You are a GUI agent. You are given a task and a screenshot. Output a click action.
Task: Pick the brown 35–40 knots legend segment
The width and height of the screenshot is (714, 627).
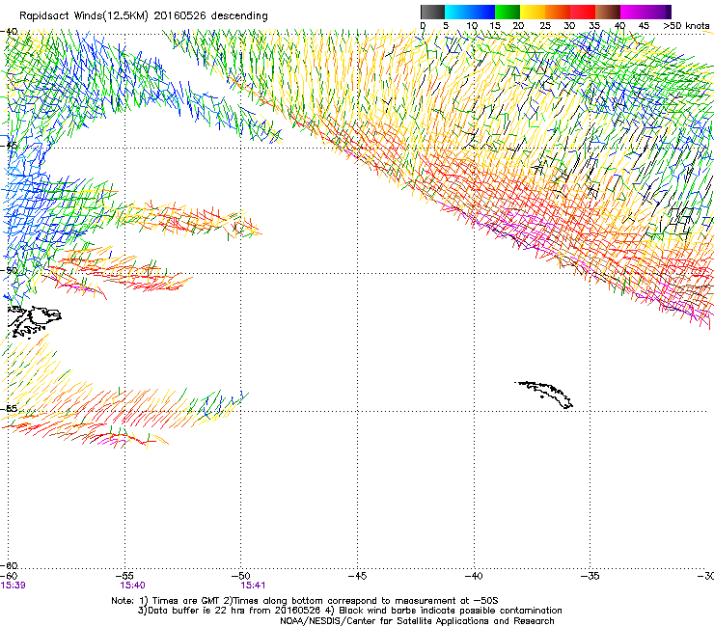click(x=608, y=12)
